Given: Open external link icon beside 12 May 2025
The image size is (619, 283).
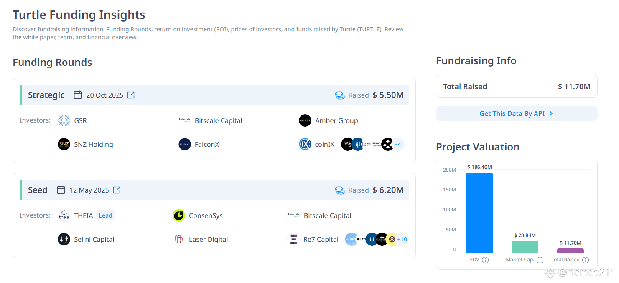Looking at the screenshot, I should click(117, 190).
